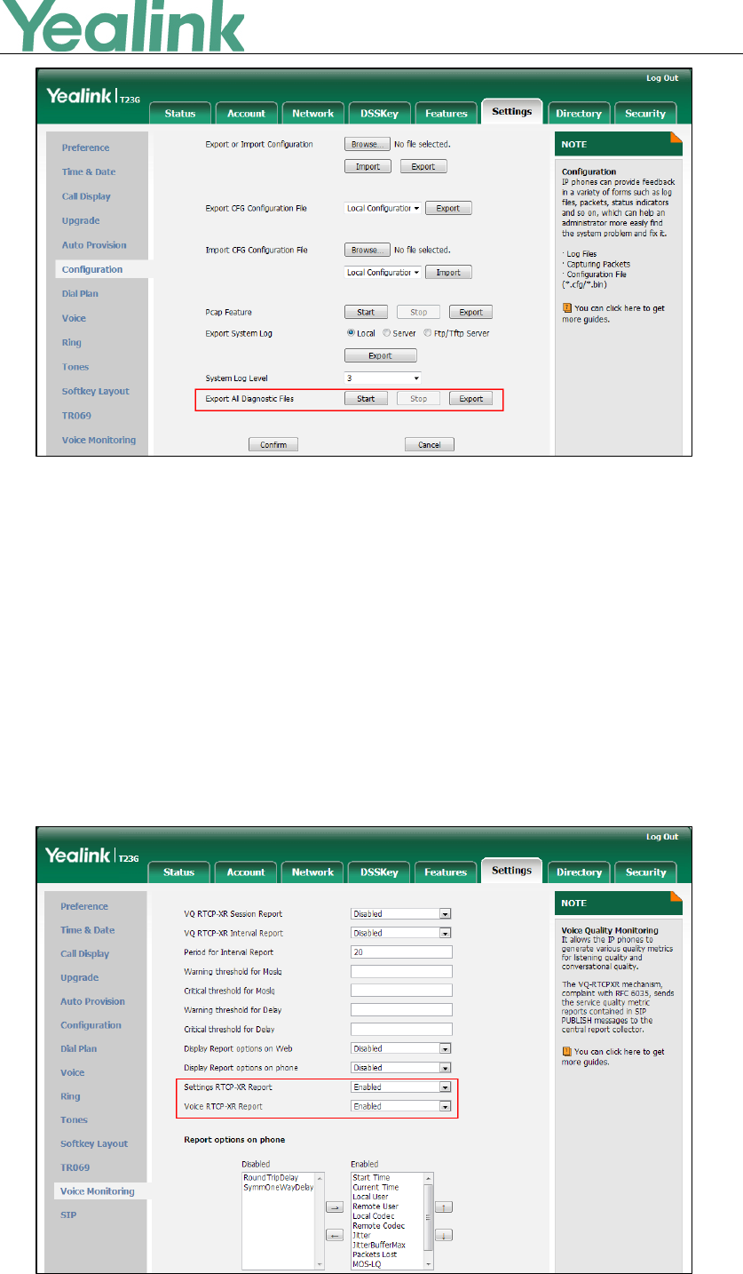Viewport: 743px width, 1274px height.
Task: Select Packets Lost in Enabled list
Action: [x=375, y=1254]
